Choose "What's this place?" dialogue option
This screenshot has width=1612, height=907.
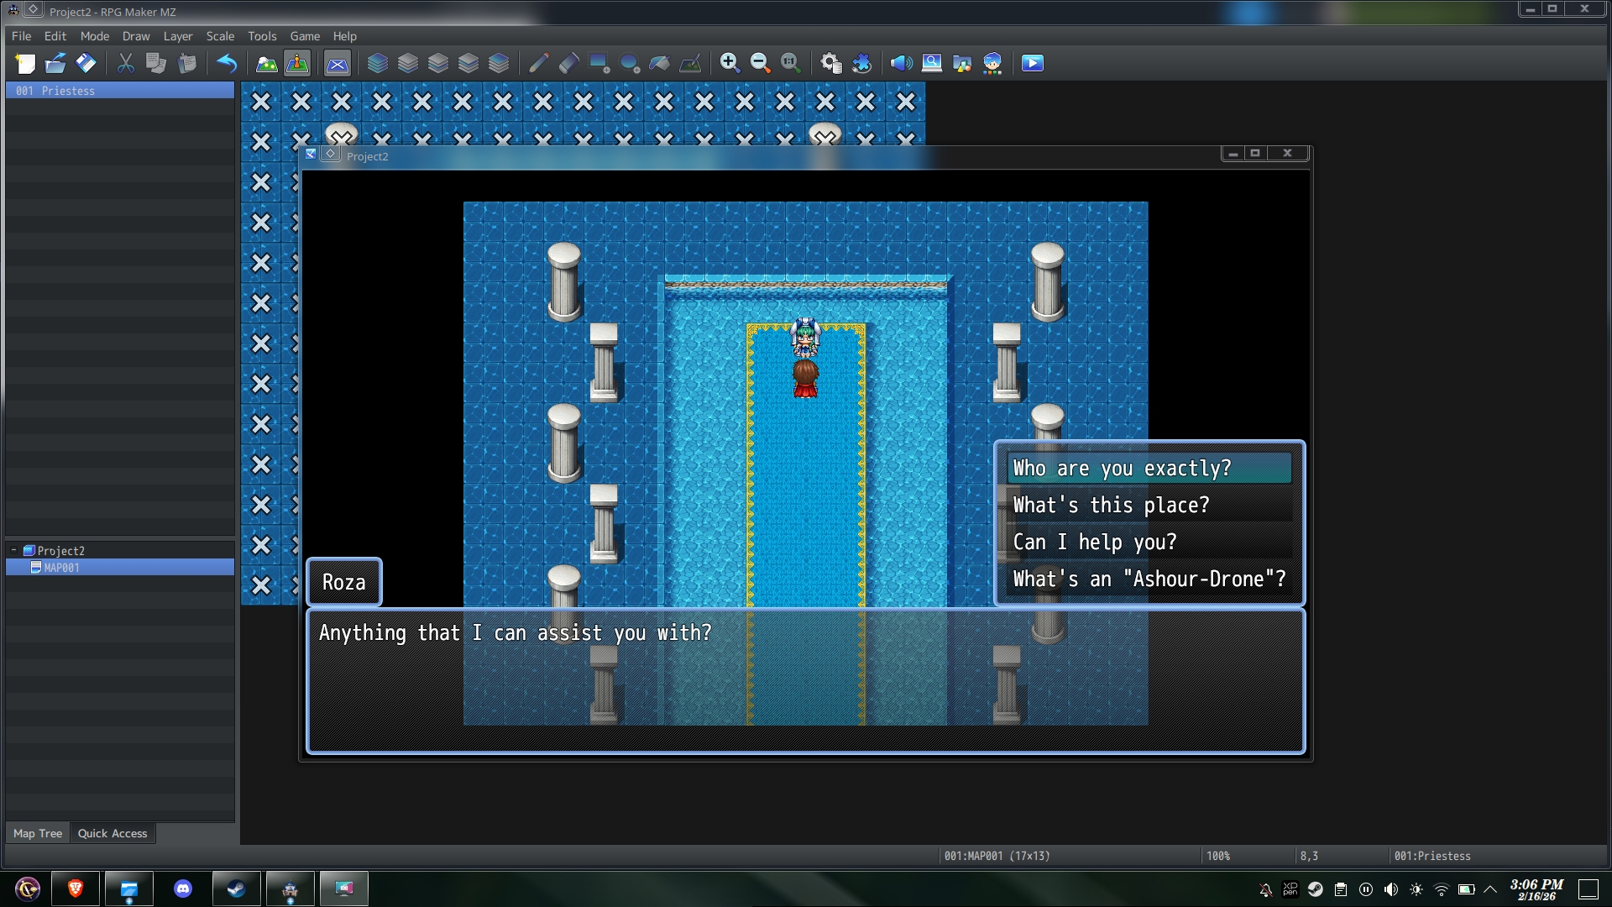1112,505
